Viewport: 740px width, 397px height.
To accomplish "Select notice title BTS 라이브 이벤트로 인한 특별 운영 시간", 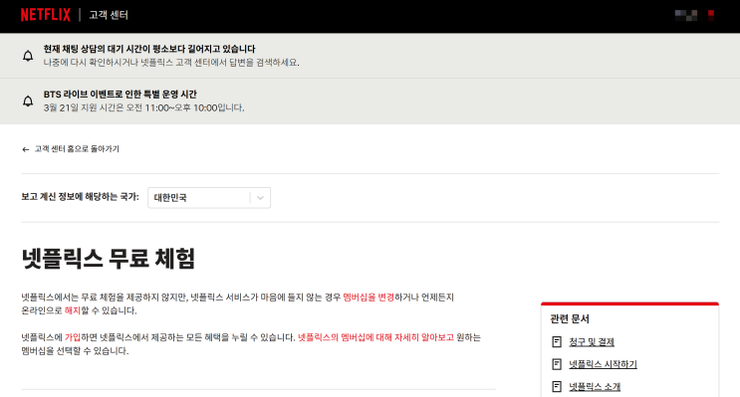I will pos(120,95).
